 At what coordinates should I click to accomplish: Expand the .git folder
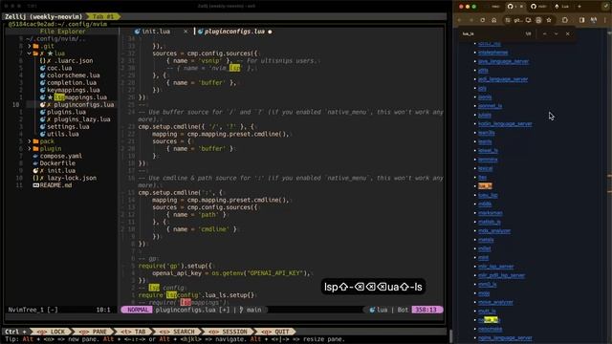[x=30, y=46]
